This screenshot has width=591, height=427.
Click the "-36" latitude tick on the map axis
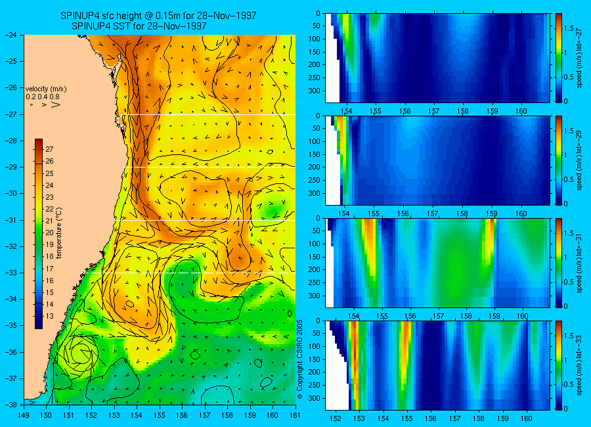(x=11, y=352)
